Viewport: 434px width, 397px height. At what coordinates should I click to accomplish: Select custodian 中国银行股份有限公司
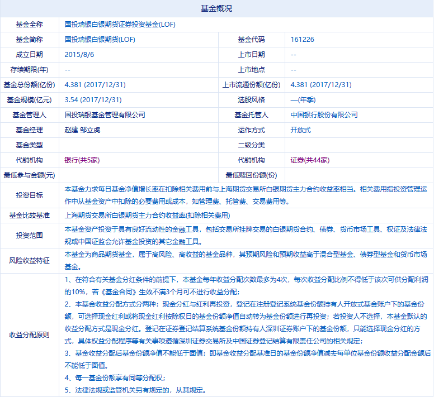(324, 115)
